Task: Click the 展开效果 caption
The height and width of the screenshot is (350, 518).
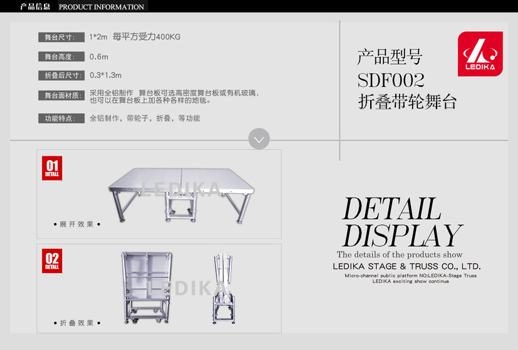Action: pyautogui.click(x=76, y=224)
